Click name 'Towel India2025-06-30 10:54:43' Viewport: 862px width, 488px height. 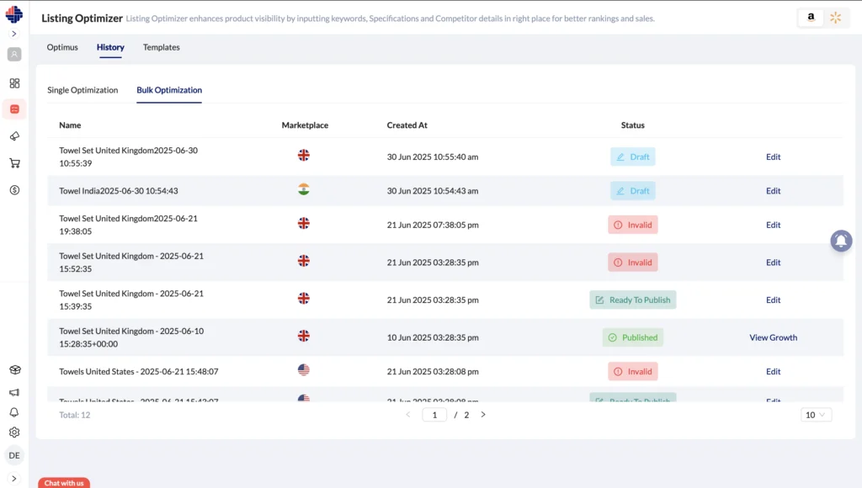tap(118, 191)
